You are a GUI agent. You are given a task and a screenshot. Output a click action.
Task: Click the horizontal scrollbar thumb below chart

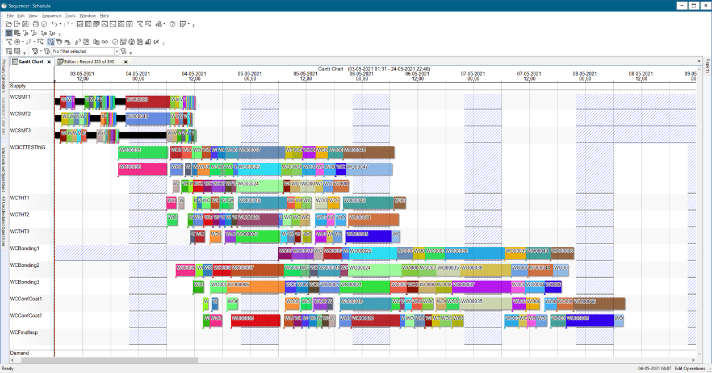[109, 360]
